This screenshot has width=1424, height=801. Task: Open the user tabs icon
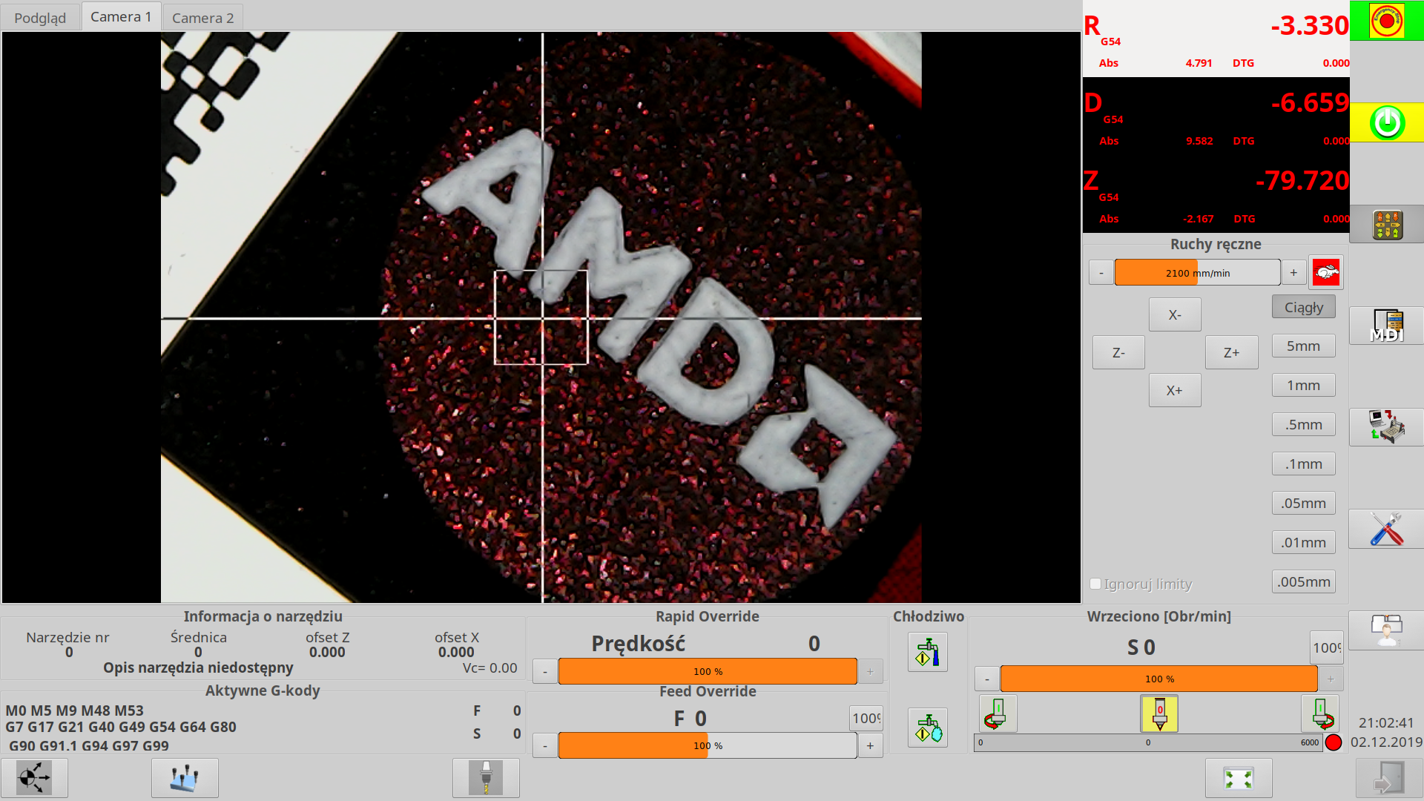pos(1386,630)
